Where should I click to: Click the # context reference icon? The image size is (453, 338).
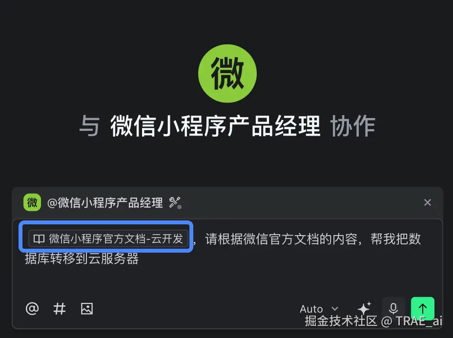coord(60,309)
